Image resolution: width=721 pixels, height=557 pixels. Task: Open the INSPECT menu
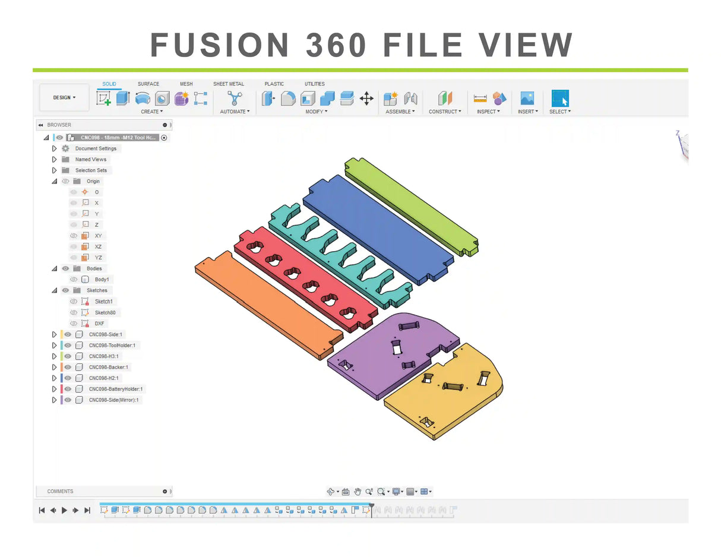click(x=488, y=112)
